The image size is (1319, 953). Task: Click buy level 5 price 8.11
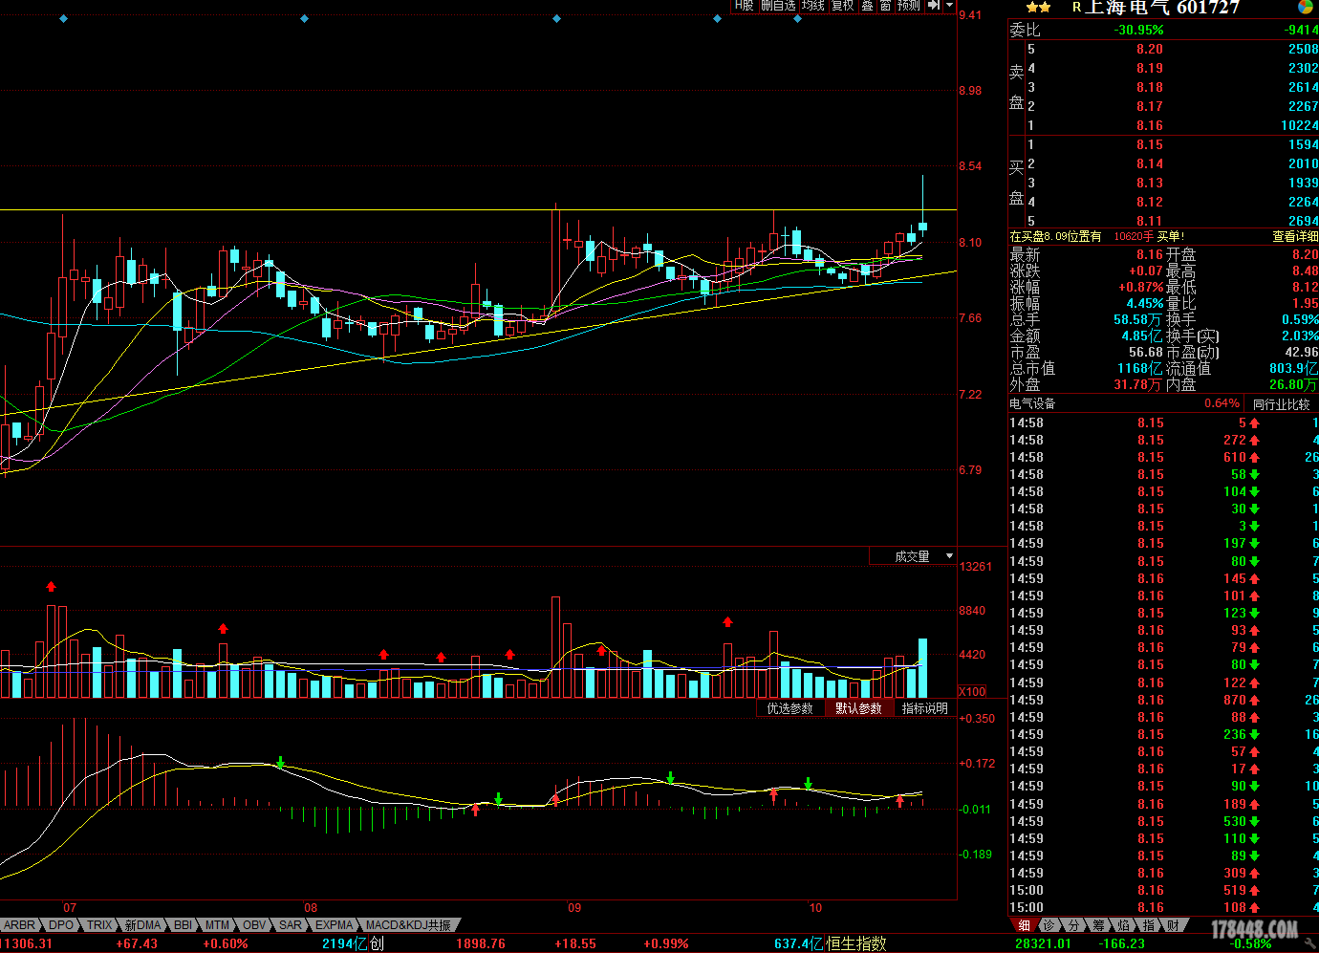click(x=1150, y=221)
